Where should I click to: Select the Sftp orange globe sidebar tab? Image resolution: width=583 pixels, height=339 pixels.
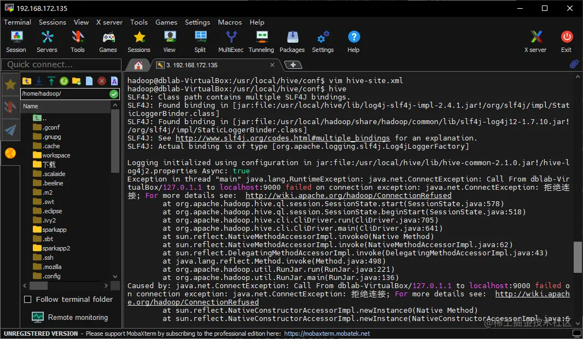point(10,153)
